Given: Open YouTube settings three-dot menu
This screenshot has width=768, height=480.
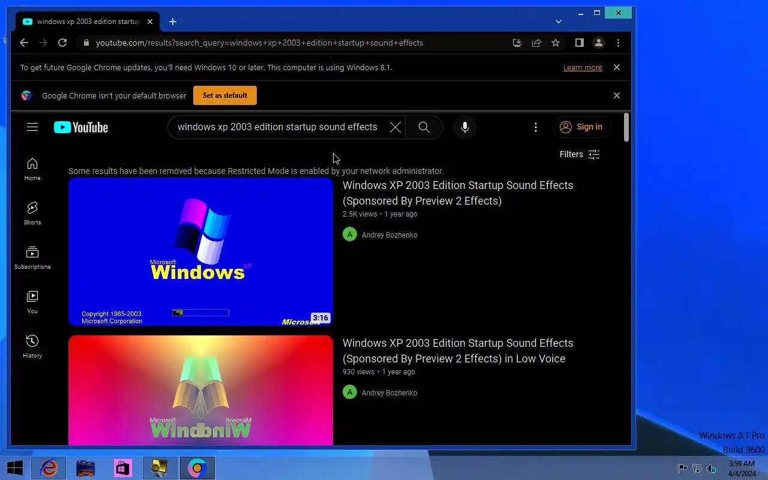Looking at the screenshot, I should [536, 127].
